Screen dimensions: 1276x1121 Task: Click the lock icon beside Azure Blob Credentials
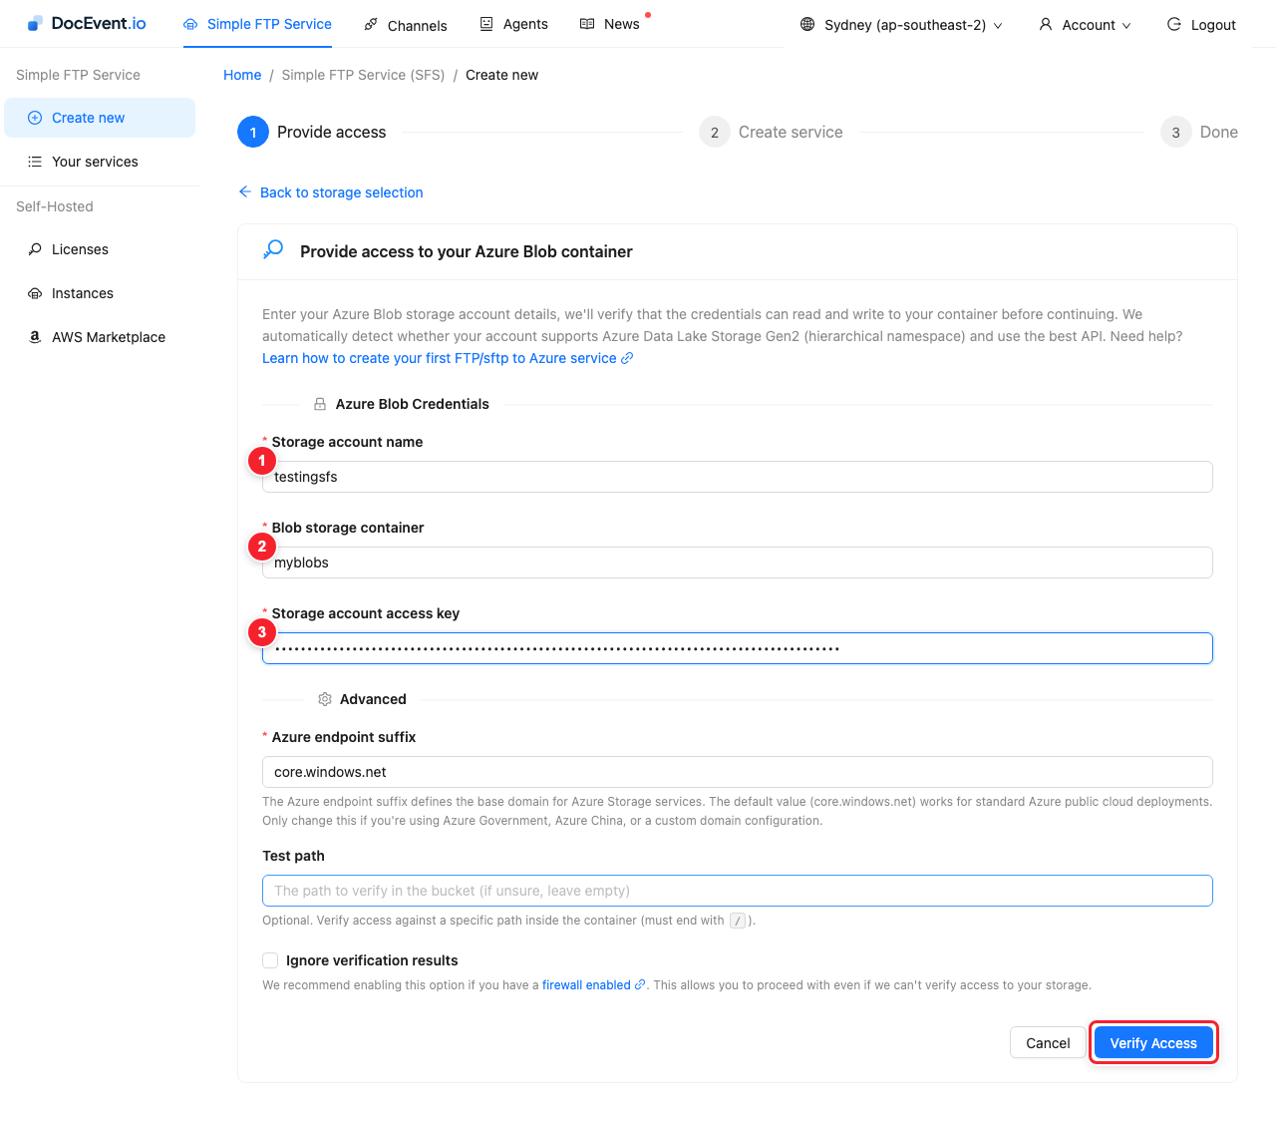pyautogui.click(x=320, y=404)
